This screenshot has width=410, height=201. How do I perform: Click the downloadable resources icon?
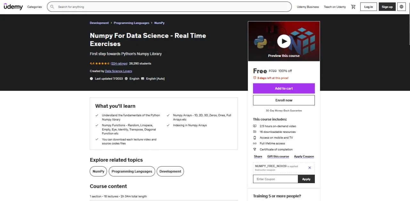tap(255, 132)
